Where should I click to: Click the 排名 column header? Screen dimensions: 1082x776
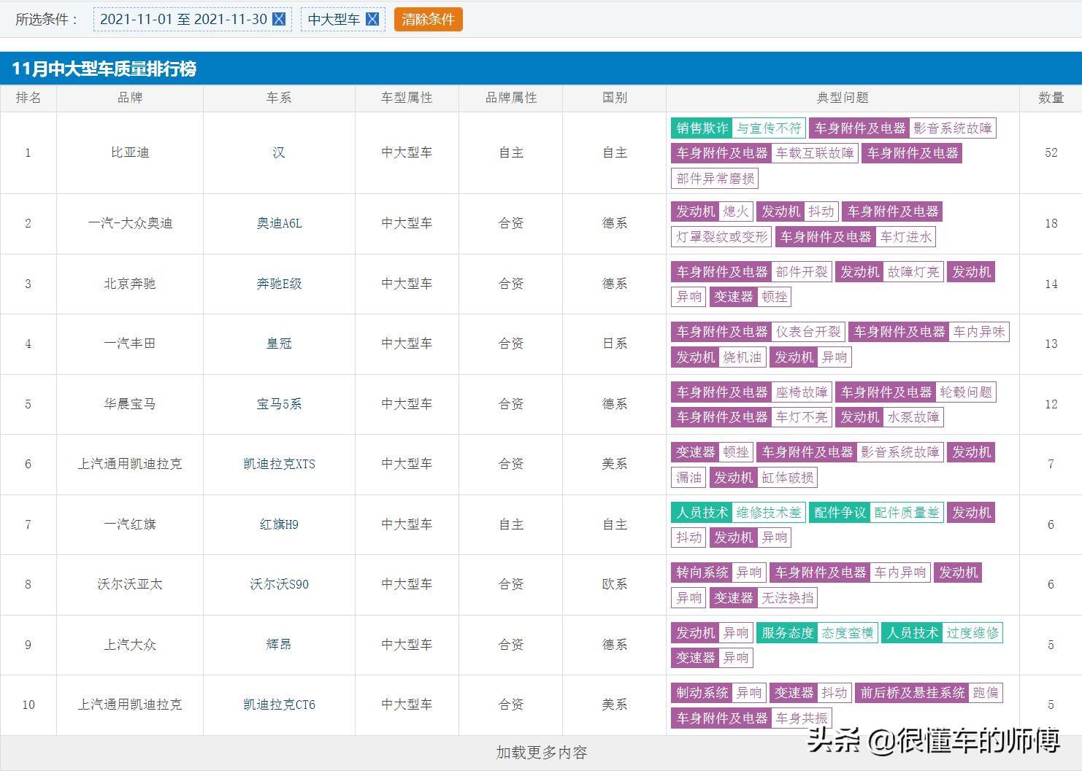coord(28,98)
